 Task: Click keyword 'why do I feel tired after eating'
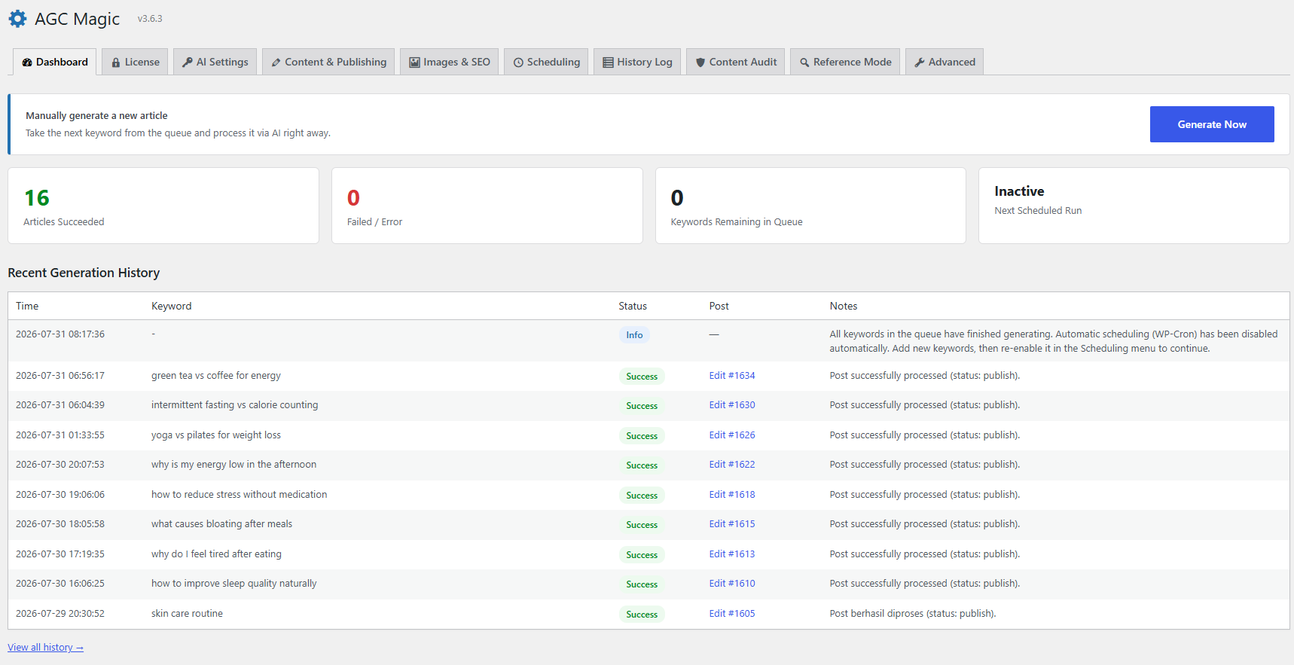tap(216, 554)
